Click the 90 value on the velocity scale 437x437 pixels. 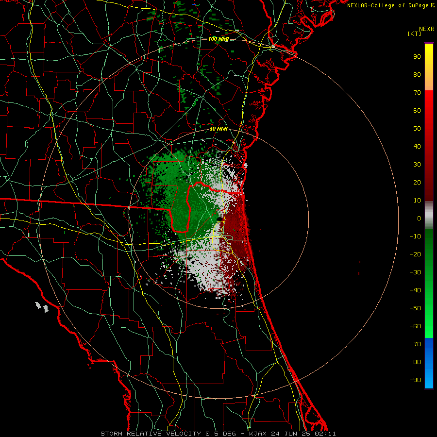[x=417, y=57]
